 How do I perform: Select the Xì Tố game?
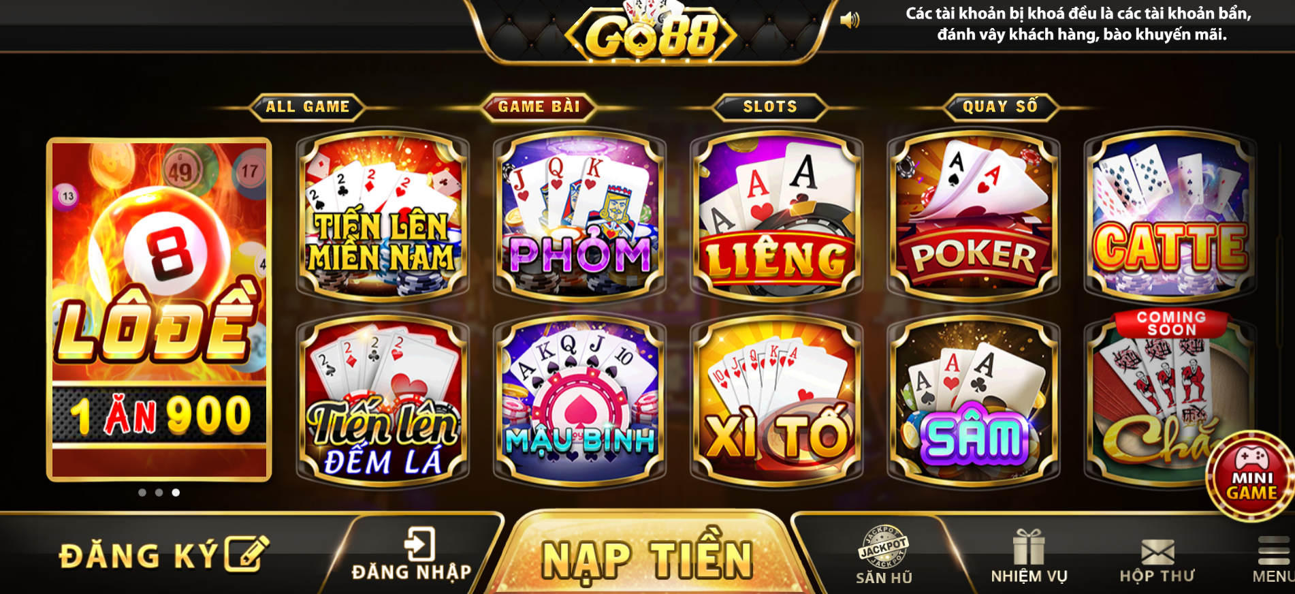(x=776, y=401)
